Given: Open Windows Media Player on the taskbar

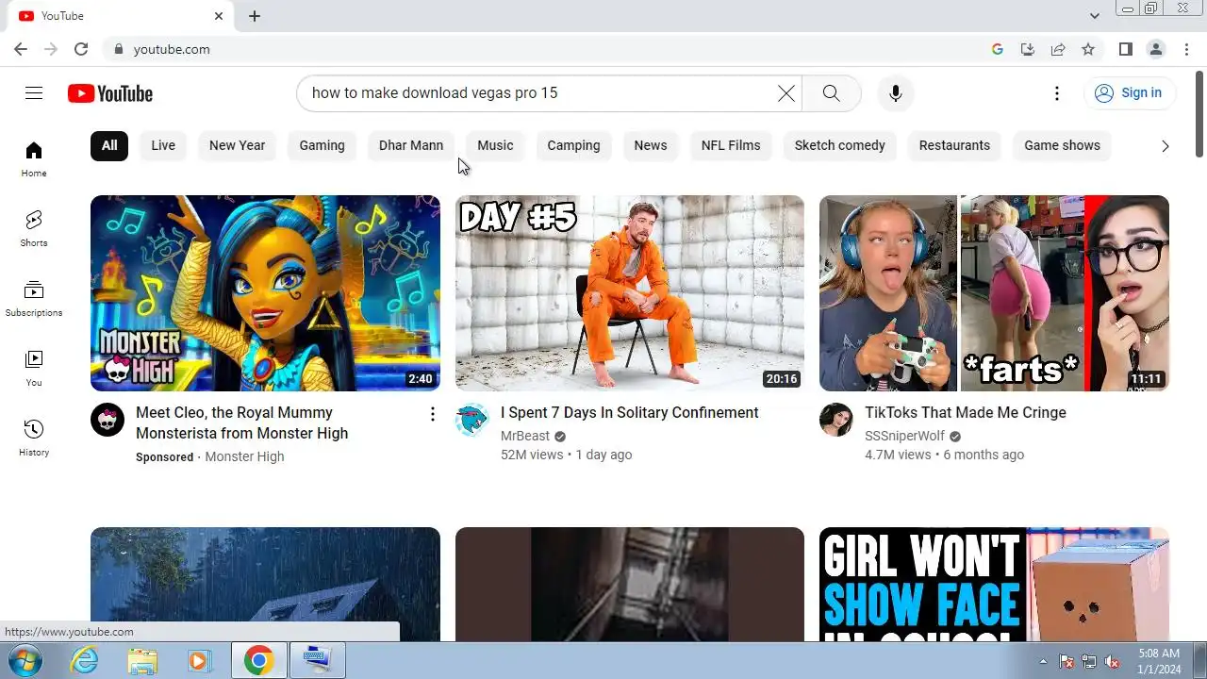Looking at the screenshot, I should (x=199, y=661).
